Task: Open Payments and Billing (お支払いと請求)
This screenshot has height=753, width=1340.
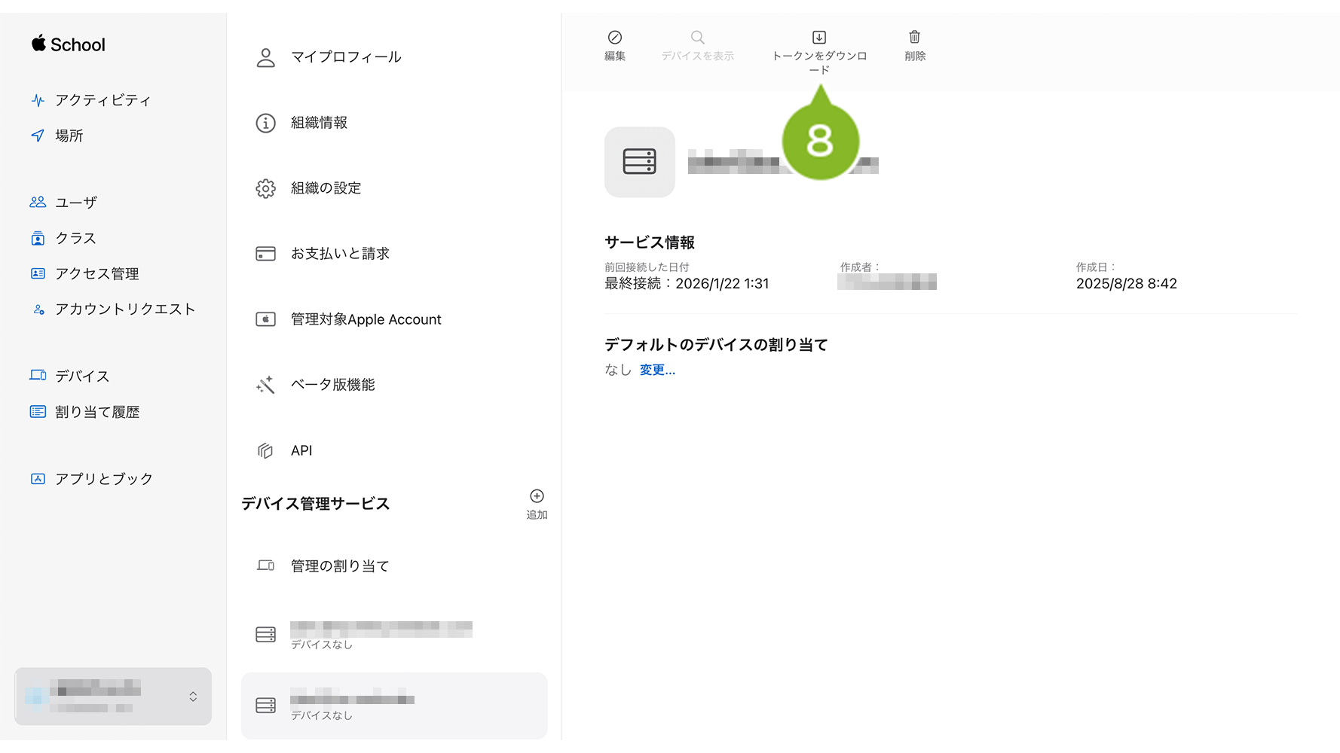Action: point(340,254)
